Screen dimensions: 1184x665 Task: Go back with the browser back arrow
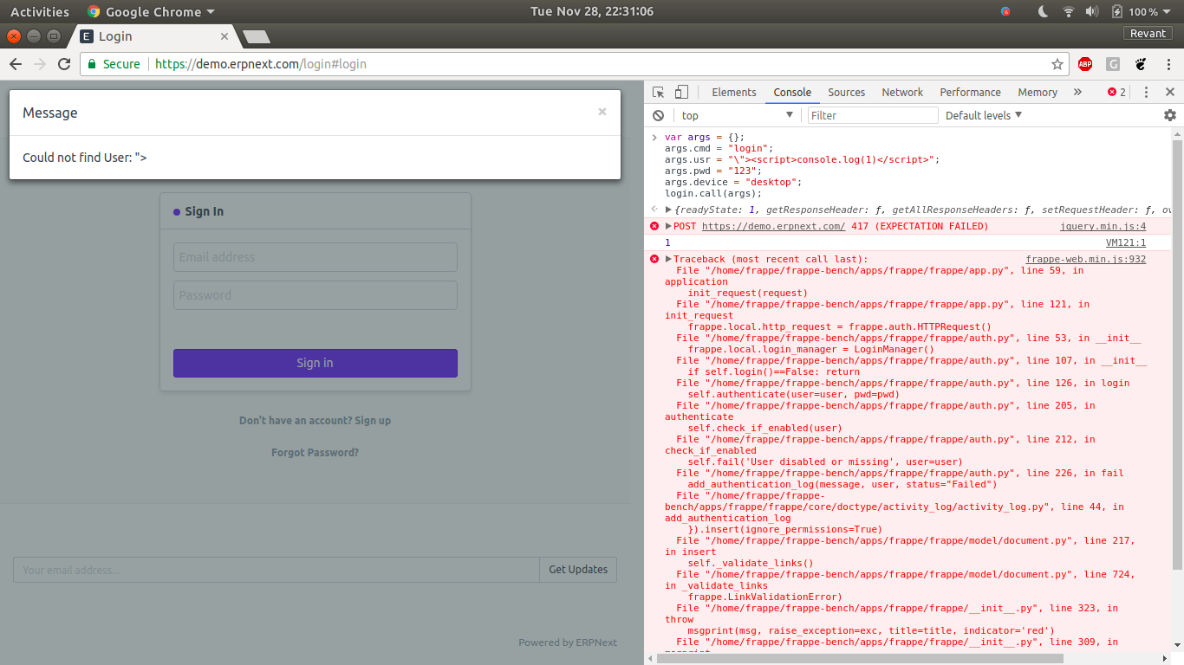(x=16, y=64)
